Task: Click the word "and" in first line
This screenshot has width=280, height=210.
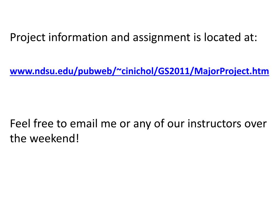Action: tap(120, 38)
